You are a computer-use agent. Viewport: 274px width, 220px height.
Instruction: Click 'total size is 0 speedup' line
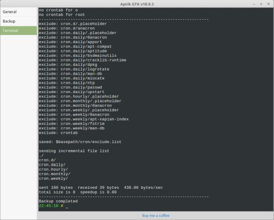(77, 192)
